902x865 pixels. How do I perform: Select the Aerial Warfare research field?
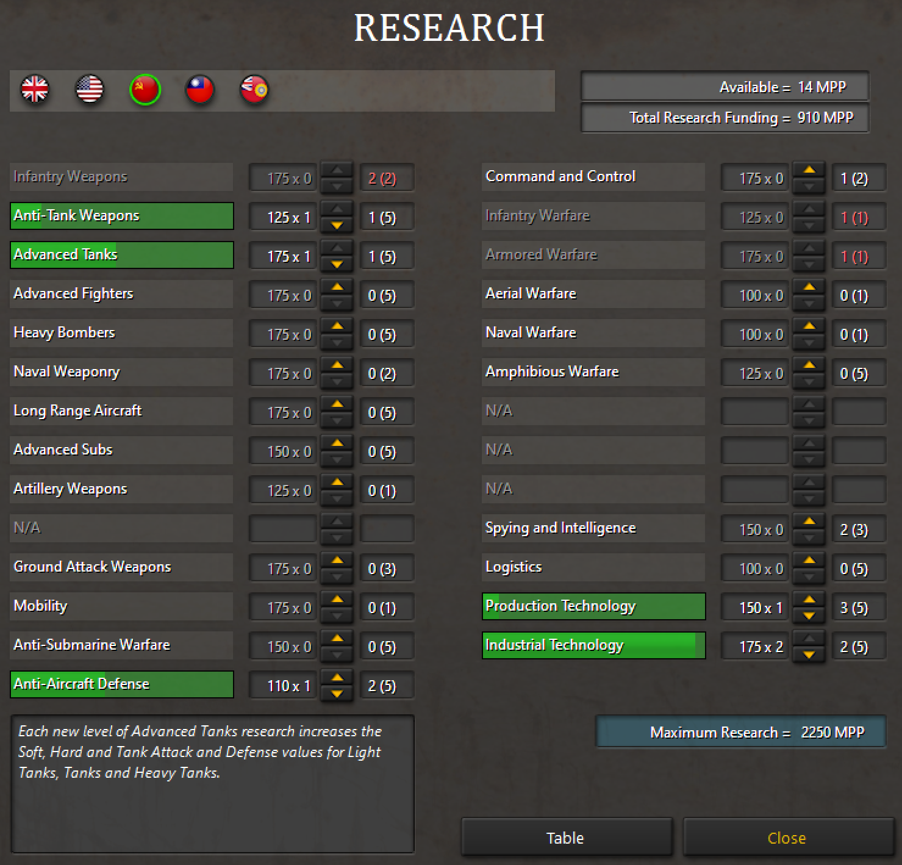coord(593,294)
